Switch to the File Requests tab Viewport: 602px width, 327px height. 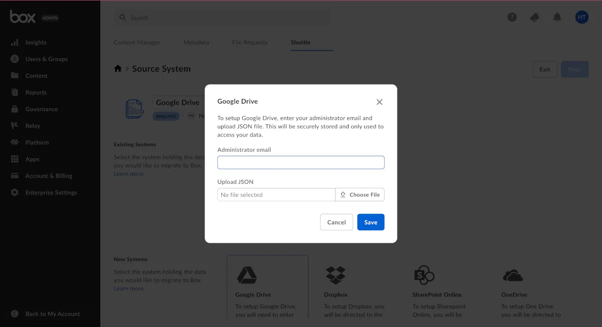click(x=250, y=43)
